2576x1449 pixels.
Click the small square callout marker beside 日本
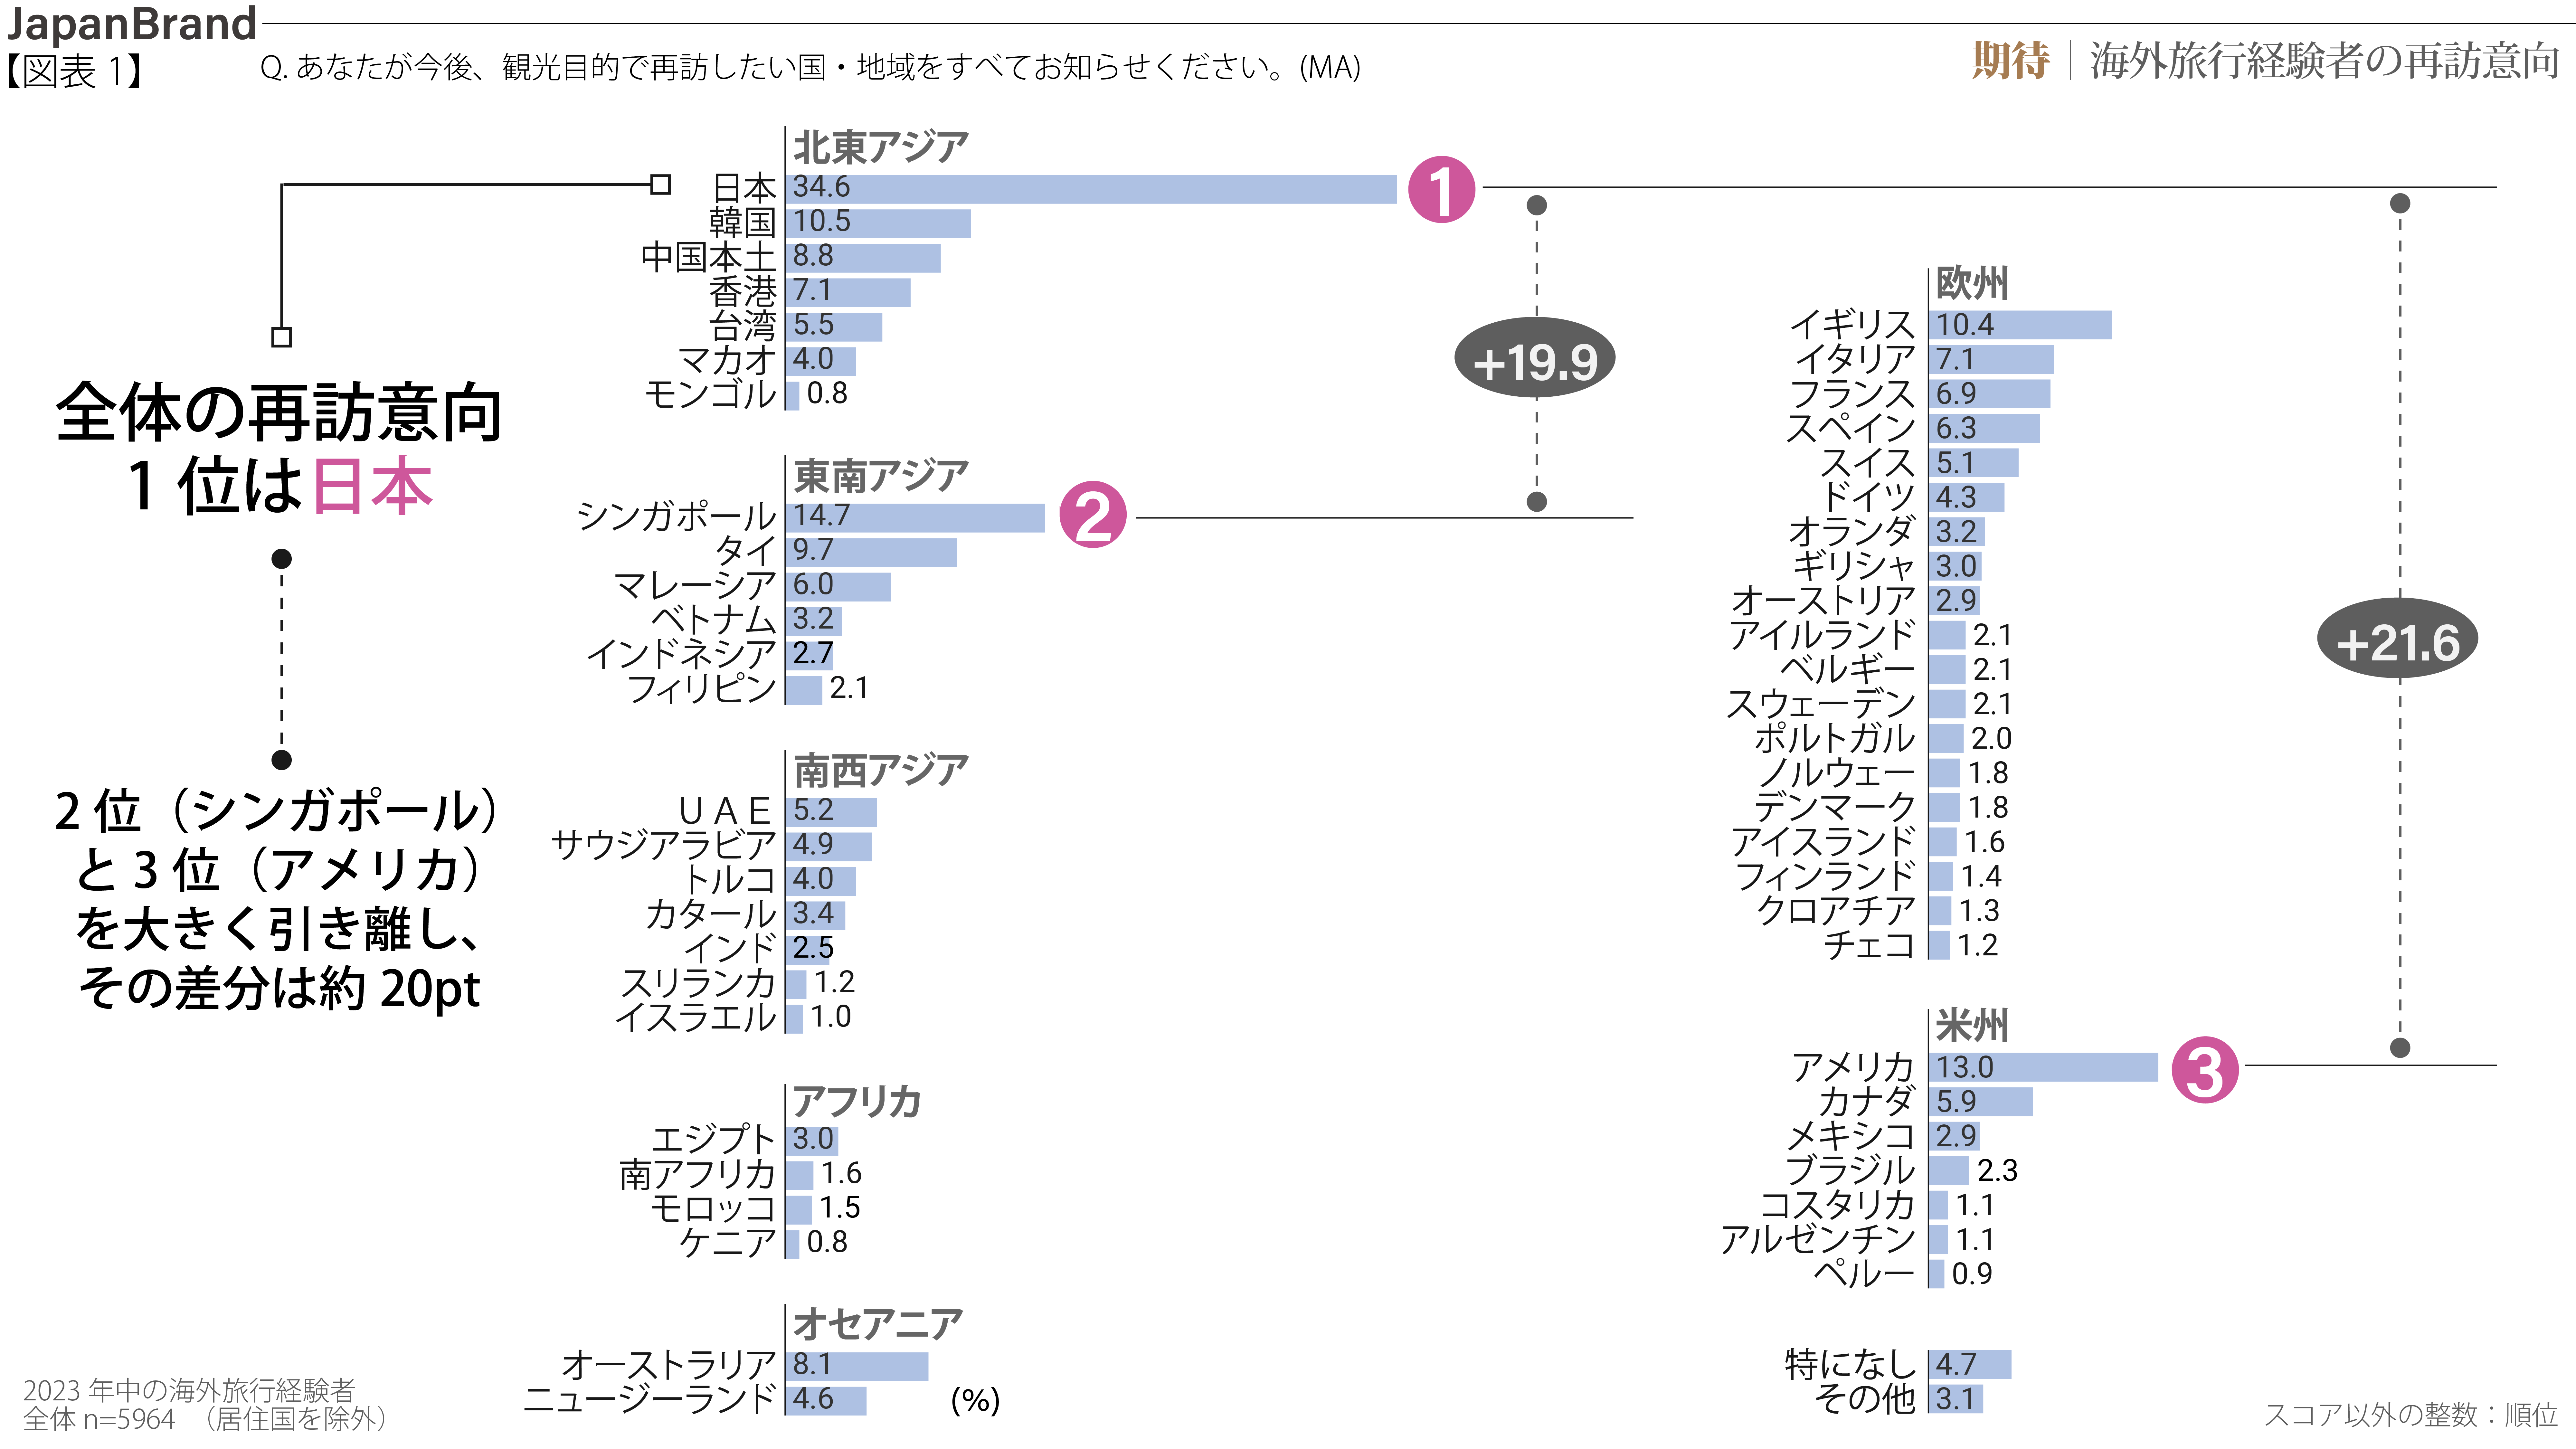(x=660, y=184)
